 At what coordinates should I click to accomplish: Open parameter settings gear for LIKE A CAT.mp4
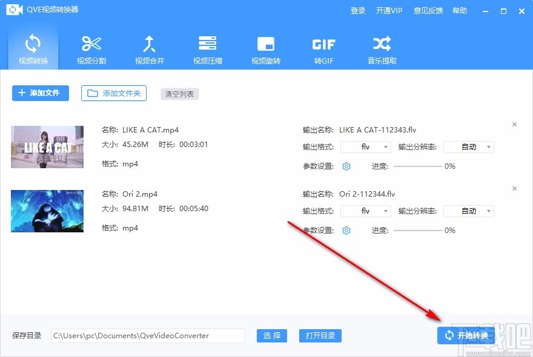346,166
